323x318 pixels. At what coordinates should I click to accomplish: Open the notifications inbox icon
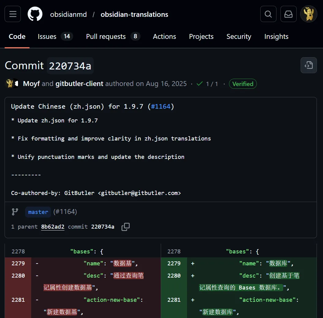288,14
